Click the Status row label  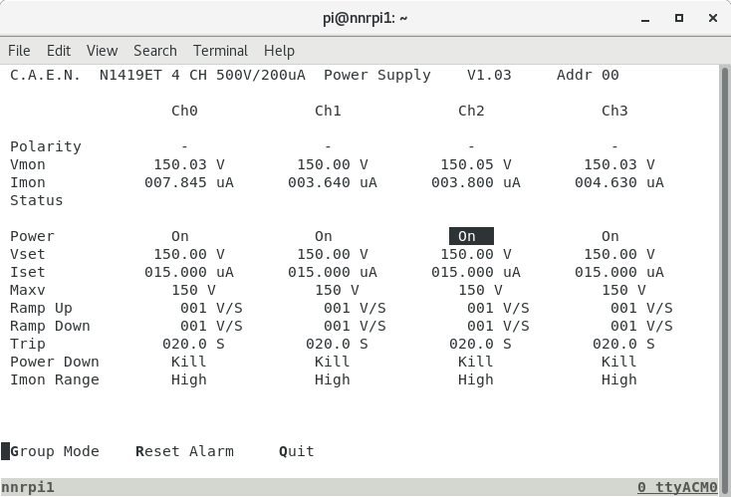(x=37, y=200)
